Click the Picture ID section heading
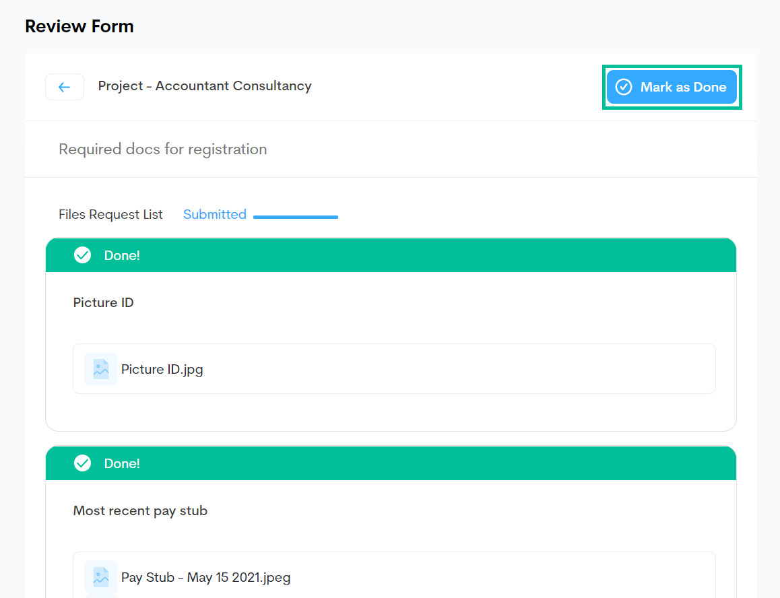 [x=103, y=302]
